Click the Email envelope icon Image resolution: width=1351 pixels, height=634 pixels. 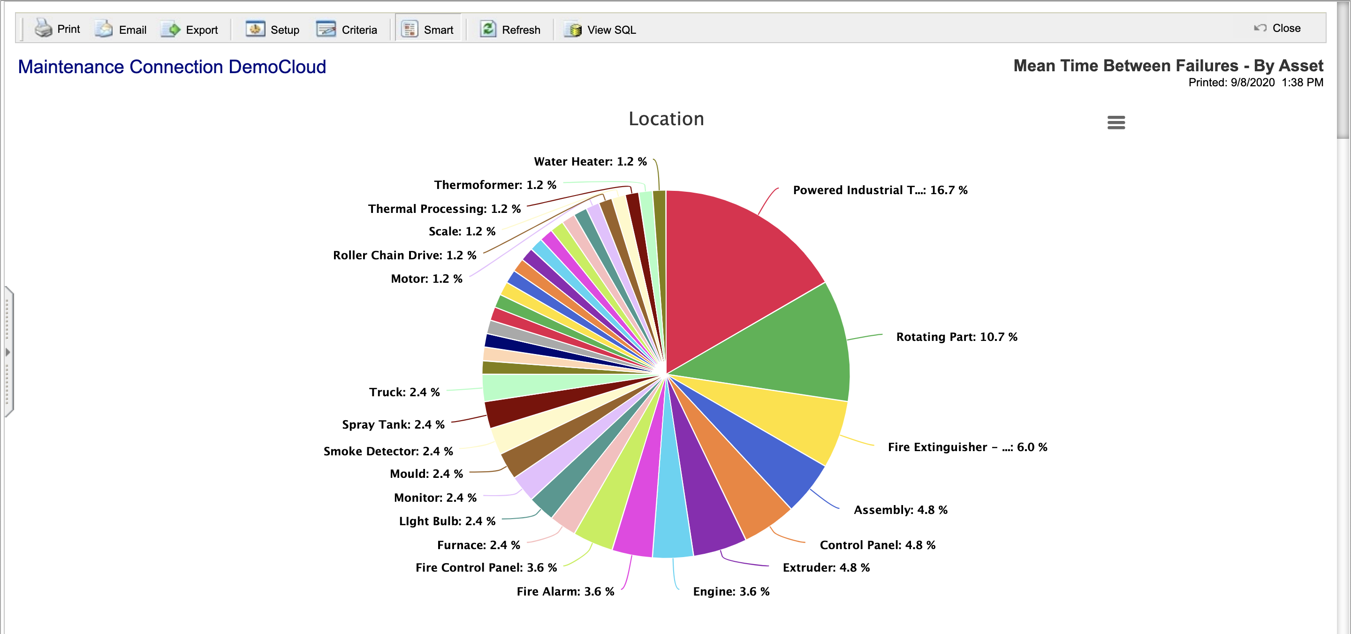coord(104,29)
